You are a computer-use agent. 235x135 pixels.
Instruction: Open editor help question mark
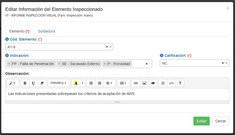click(x=180, y=83)
